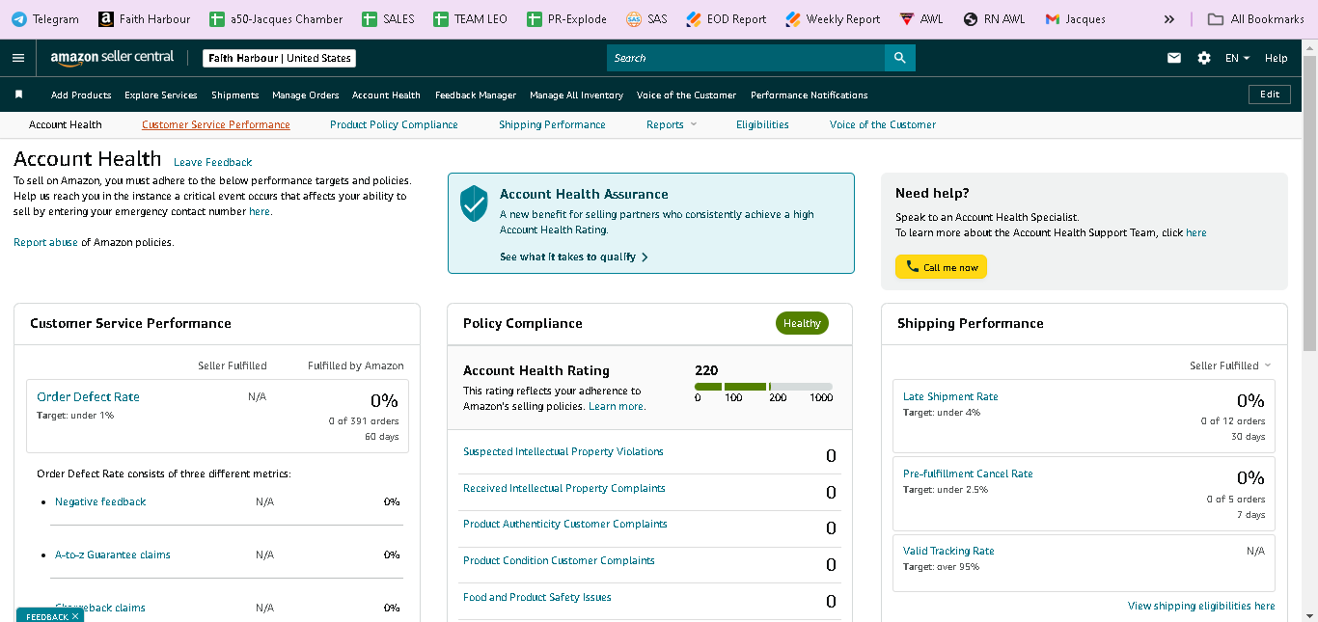Screen dimensions: 1318x622
Task: Open the EOD Report bookmark
Action: (727, 19)
